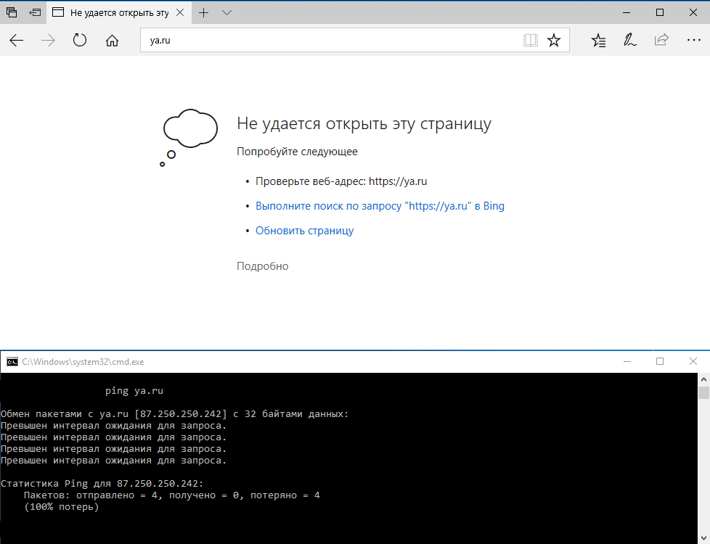Go to the Home page icon
Screen dimensions: 710x544
[112, 41]
